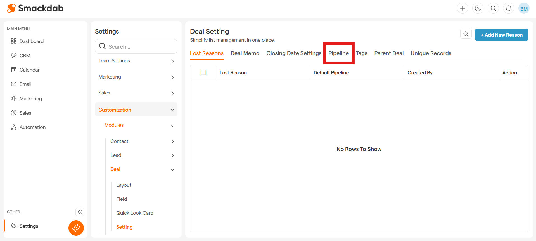Click the Add New Reason button
536x241 pixels.
point(501,35)
